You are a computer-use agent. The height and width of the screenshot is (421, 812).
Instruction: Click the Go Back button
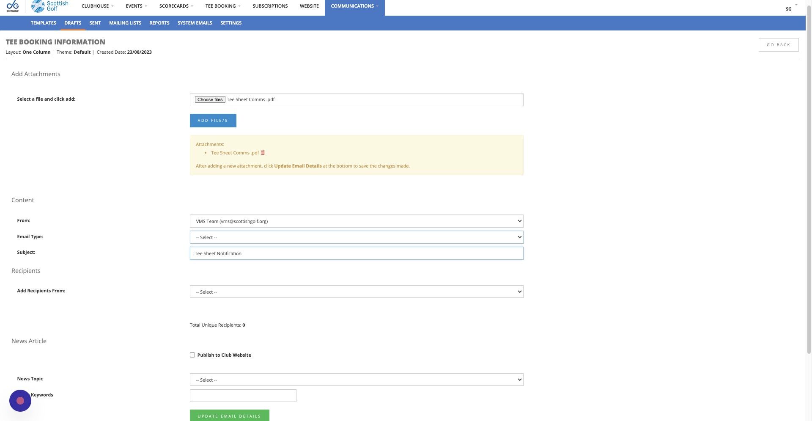pos(779,45)
